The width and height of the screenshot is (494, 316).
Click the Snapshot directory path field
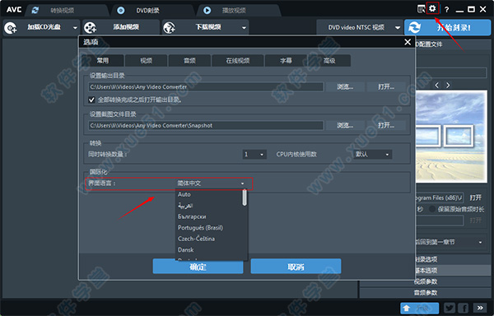click(x=206, y=125)
